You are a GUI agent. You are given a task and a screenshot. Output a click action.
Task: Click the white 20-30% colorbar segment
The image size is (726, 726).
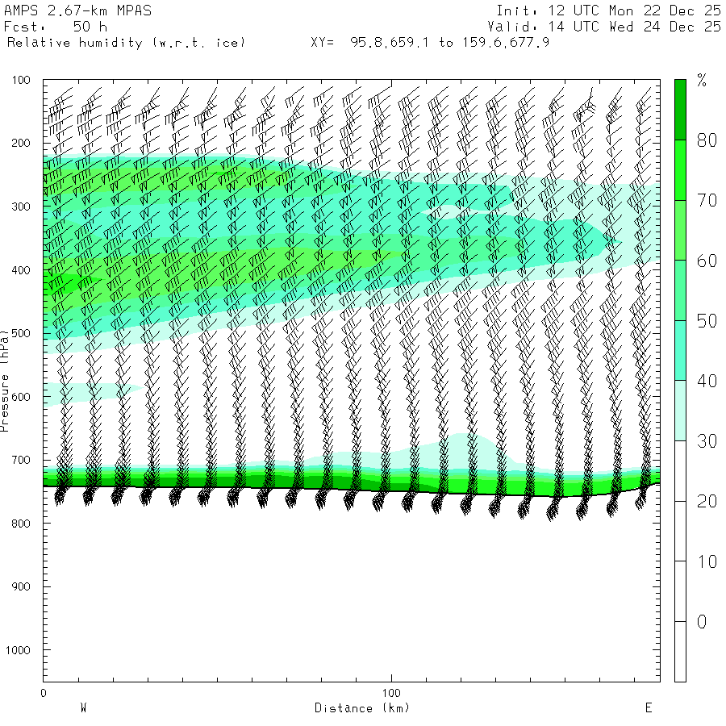(x=680, y=471)
